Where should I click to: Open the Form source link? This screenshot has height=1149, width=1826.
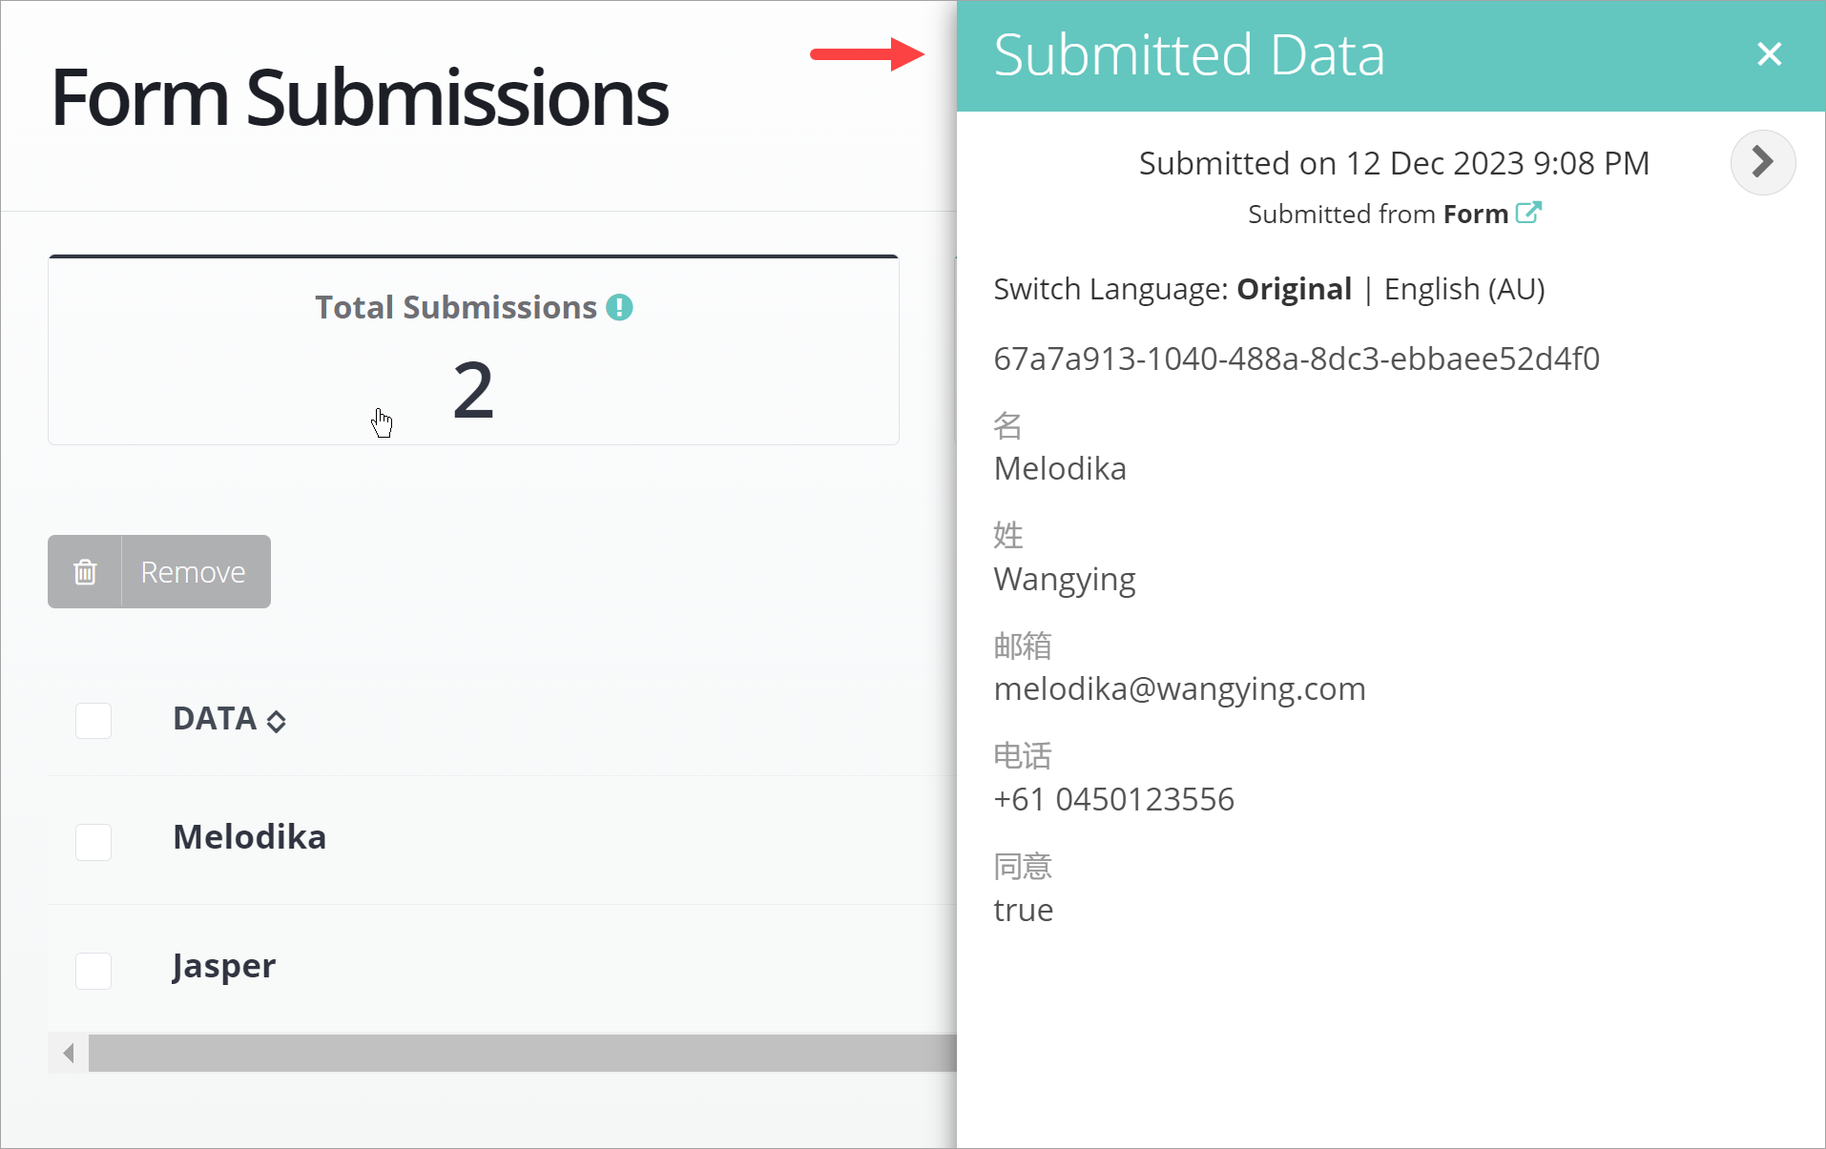click(x=1475, y=214)
